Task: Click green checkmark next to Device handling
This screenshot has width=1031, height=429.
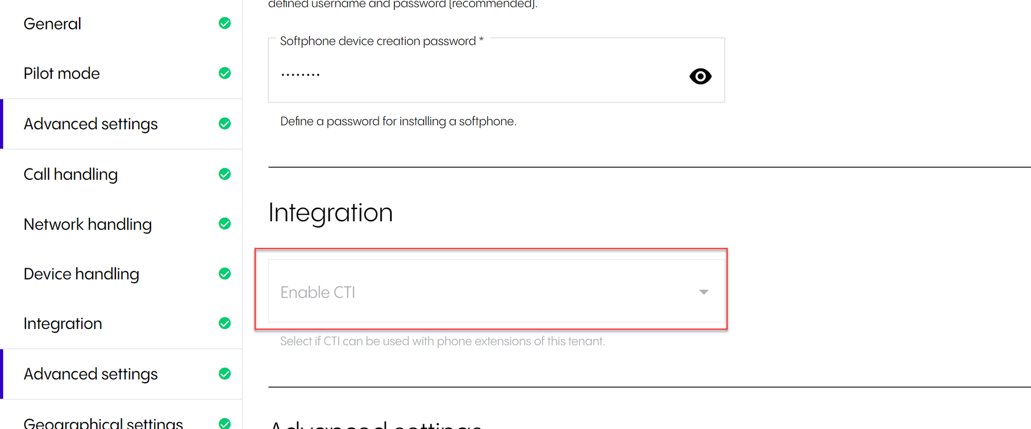Action: click(x=225, y=273)
